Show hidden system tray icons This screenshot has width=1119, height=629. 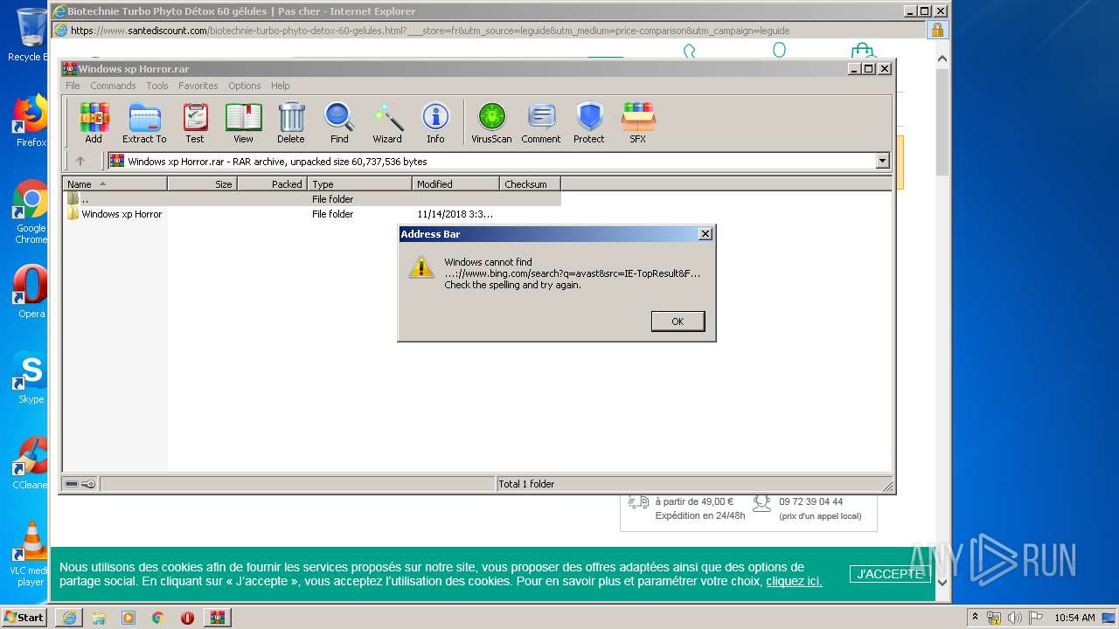[976, 618]
